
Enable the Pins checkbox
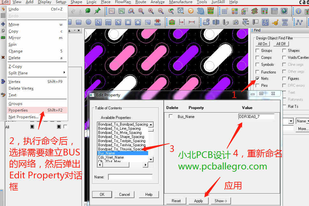click(x=257, y=86)
